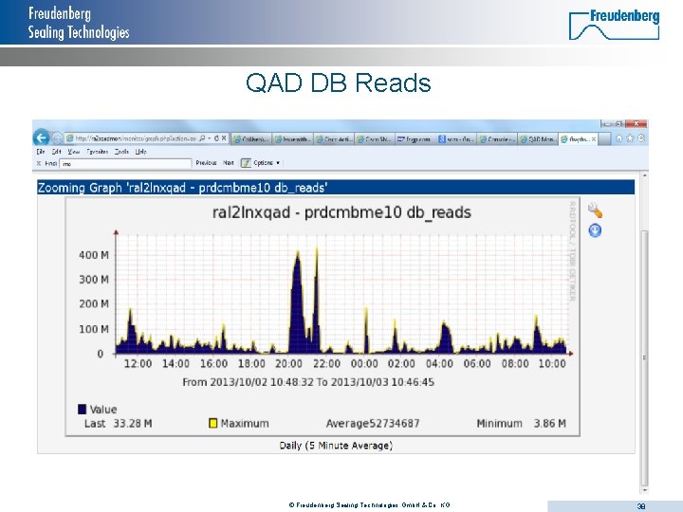
Task: Switch to the QAD Mon browser tab
Action: point(538,139)
